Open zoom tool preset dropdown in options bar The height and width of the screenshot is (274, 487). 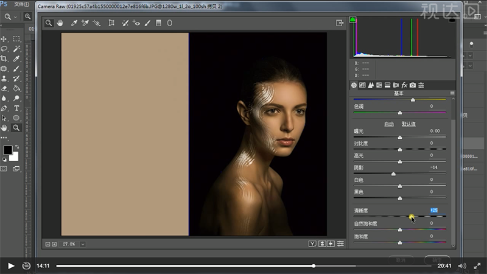tap(15, 17)
